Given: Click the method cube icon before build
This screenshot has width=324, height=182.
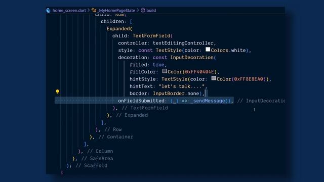Looking at the screenshot, I should [143, 10].
